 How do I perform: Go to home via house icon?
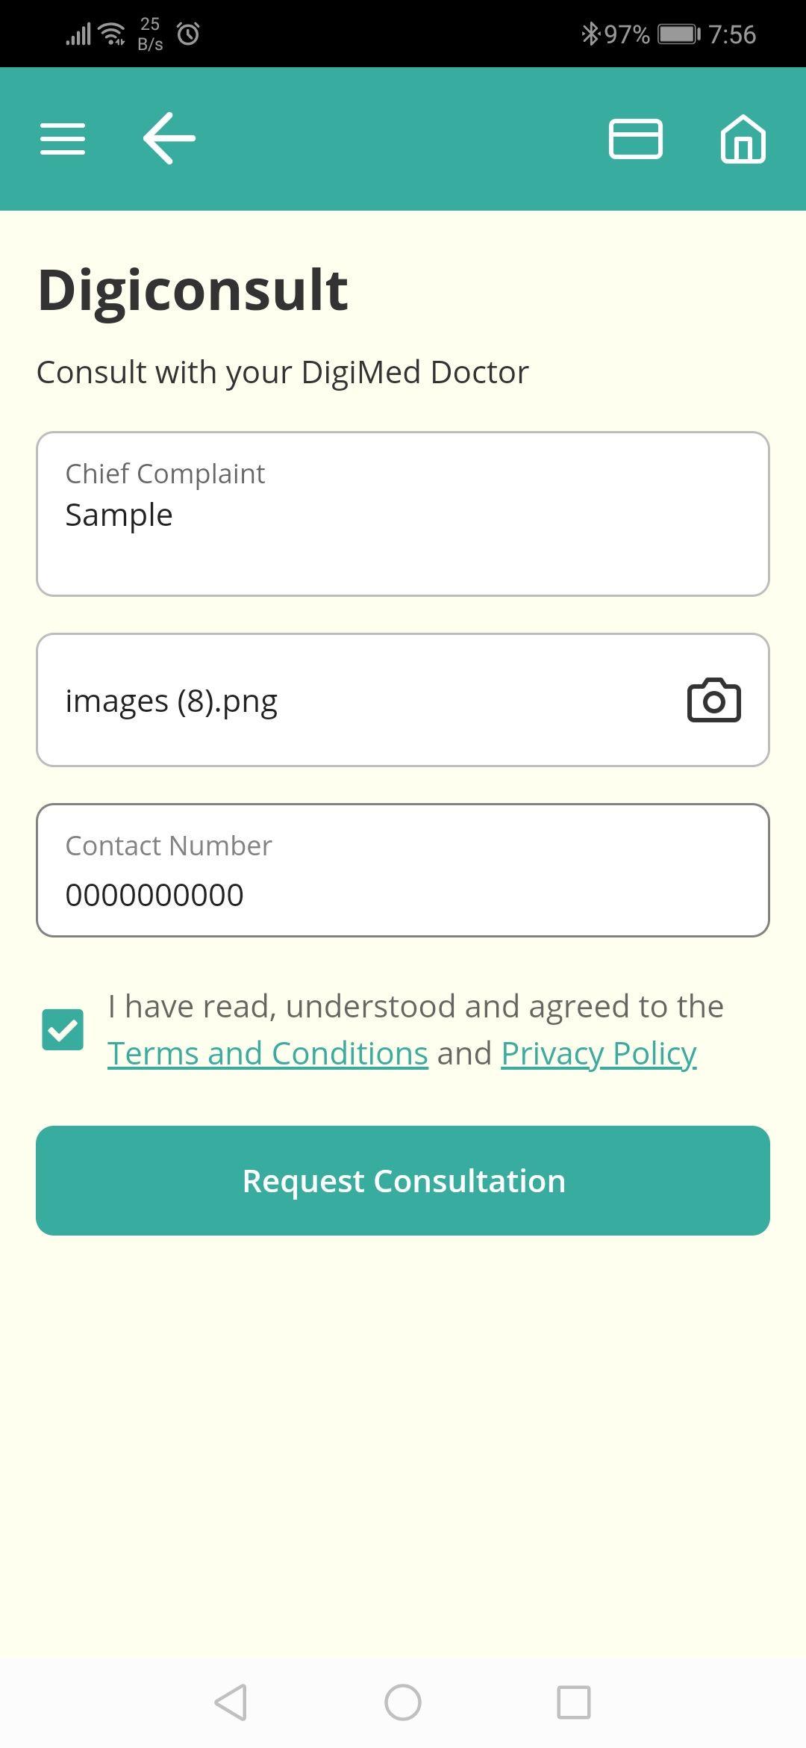(743, 139)
